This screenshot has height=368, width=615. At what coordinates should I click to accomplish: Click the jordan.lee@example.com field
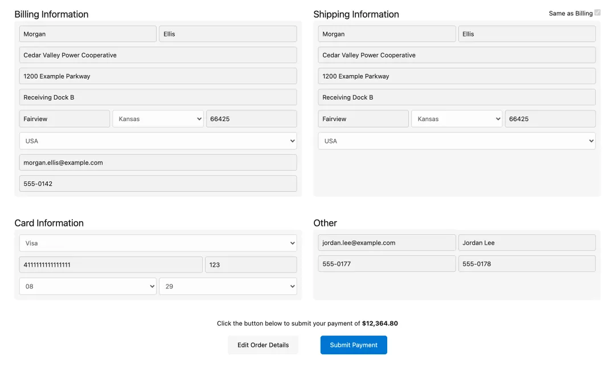pyautogui.click(x=387, y=243)
